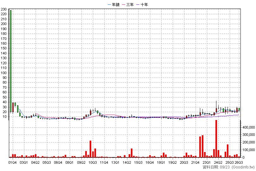
Task: Click the 16Q4 x-axis label
Action: point(150,162)
